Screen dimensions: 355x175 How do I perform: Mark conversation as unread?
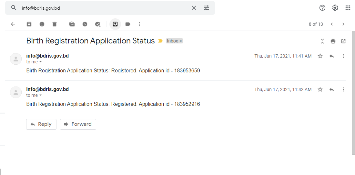[72, 24]
